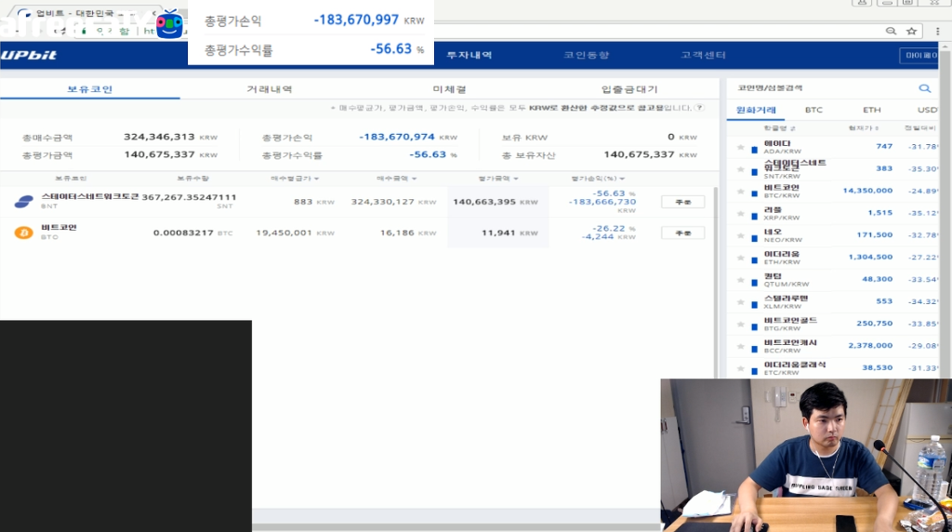Screen dimensions: 952x532
Task: Select the 비트코인 BTC/KRW row in coin list
Action: [833, 192]
